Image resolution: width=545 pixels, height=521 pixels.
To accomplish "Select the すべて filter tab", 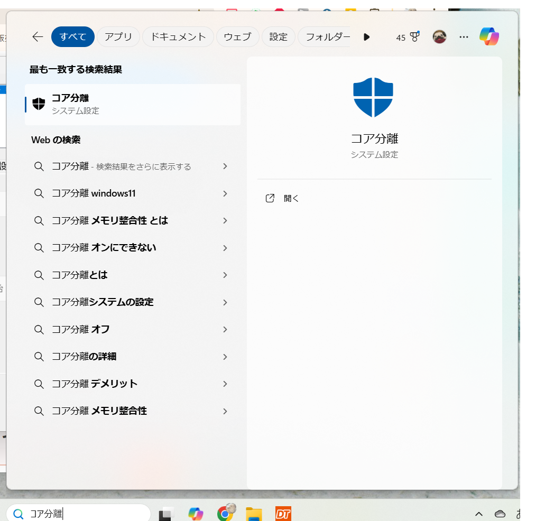I will tap(73, 37).
